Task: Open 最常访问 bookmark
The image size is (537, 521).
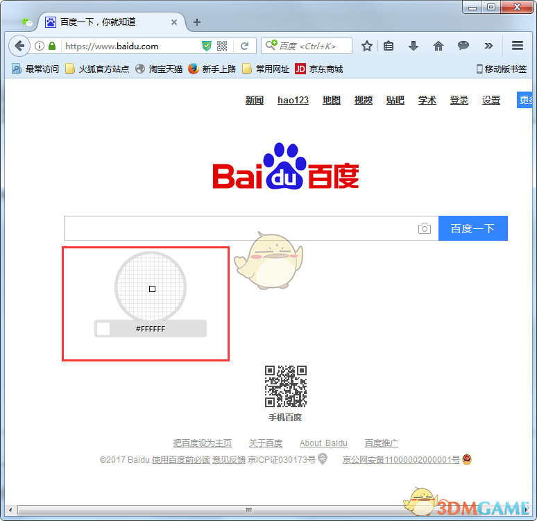Action: point(35,69)
